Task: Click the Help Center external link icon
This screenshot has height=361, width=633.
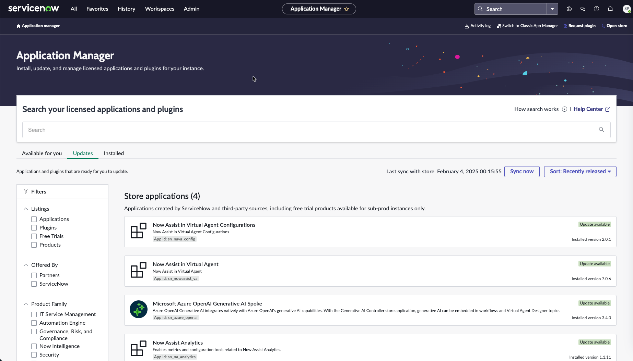Action: [608, 109]
